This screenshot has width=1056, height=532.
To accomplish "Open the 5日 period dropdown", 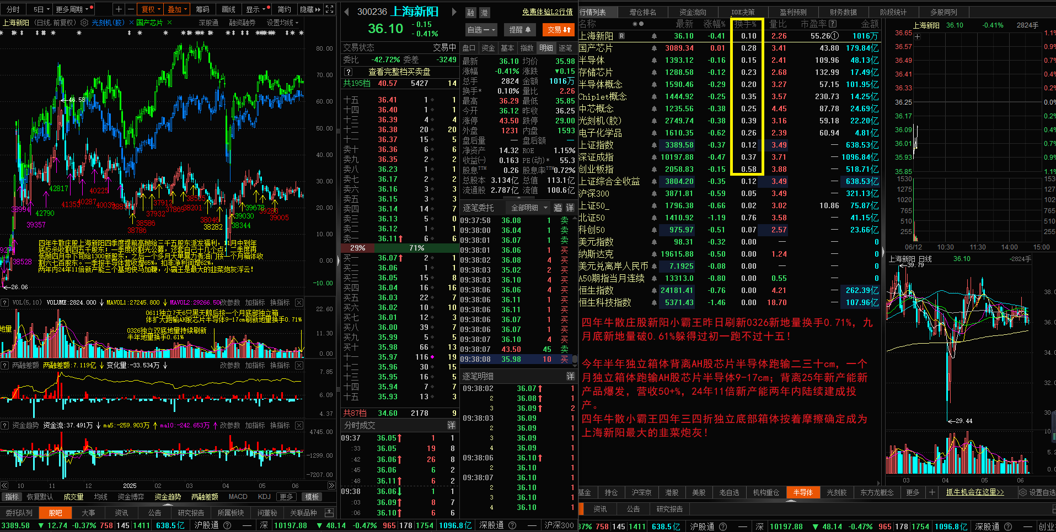I will (x=41, y=9).
